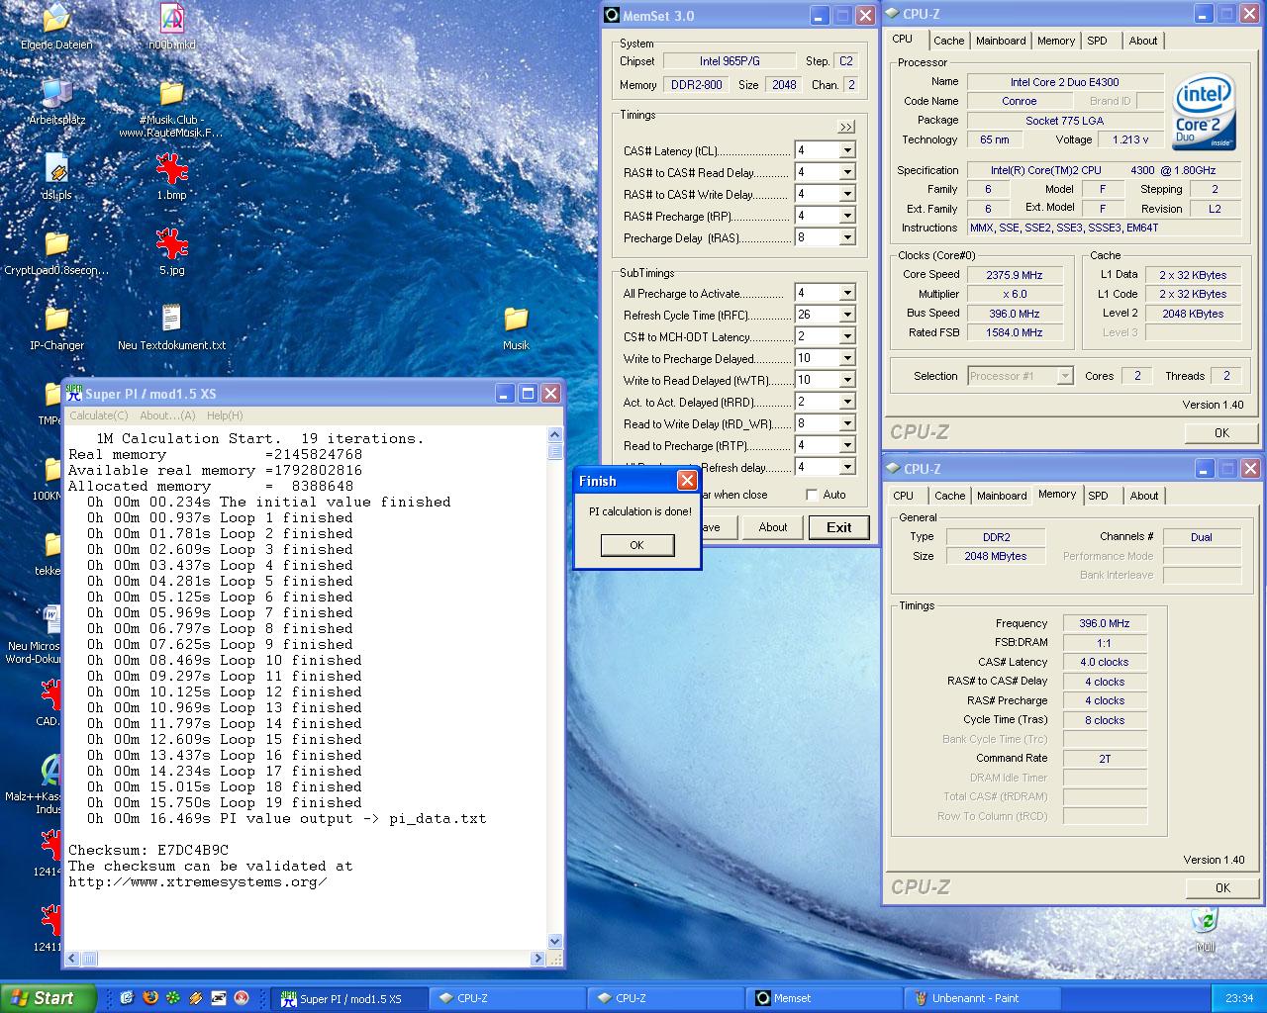The image size is (1267, 1013).
Task: Click the MemSet 3.0 title bar icon
Action: coord(611,15)
